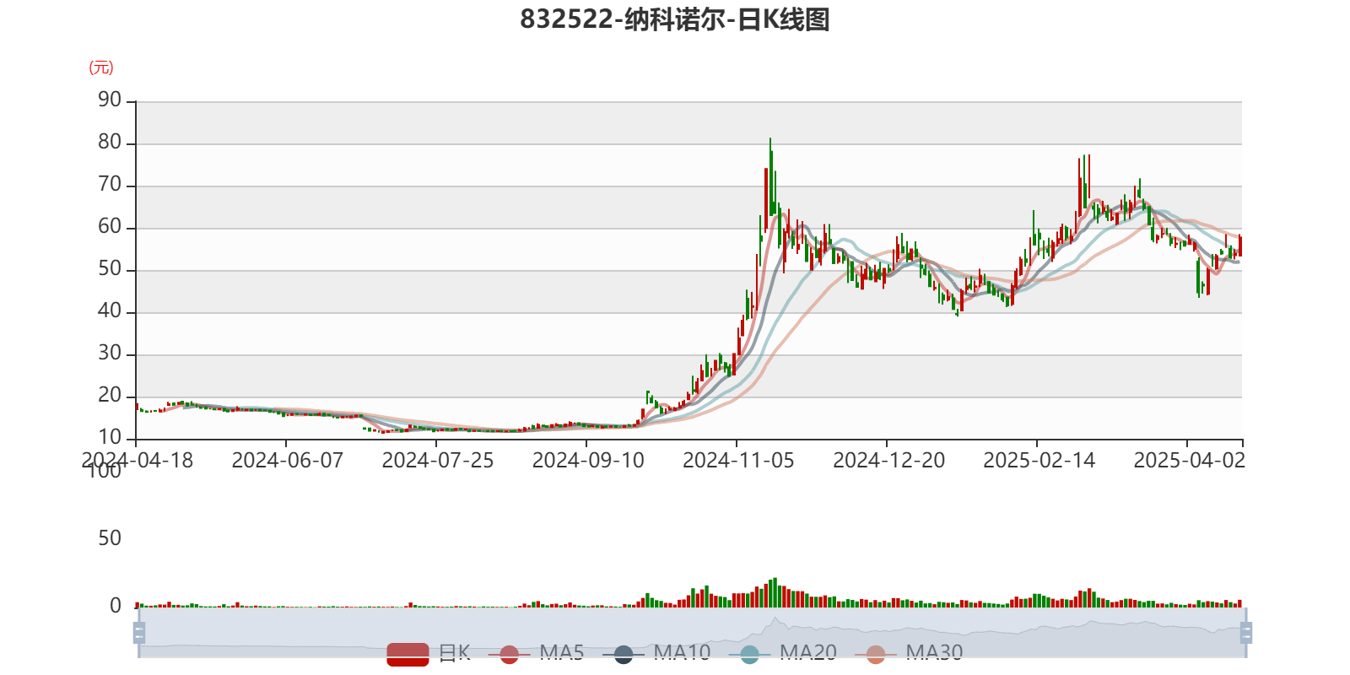Viewport: 1350px width, 675px height.
Task: Click the 2024-06-07 date axis label
Action: (x=287, y=460)
